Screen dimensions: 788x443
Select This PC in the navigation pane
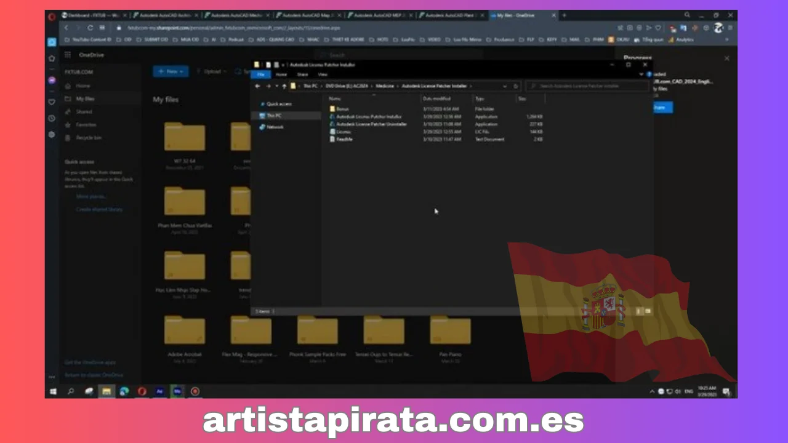(274, 115)
